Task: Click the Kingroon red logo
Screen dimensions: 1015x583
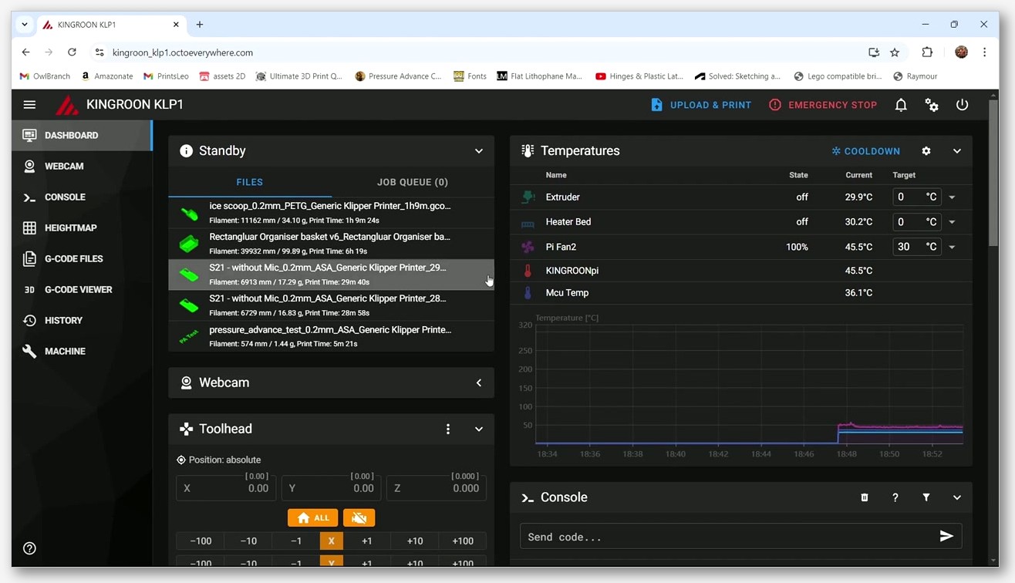Action: pos(67,105)
